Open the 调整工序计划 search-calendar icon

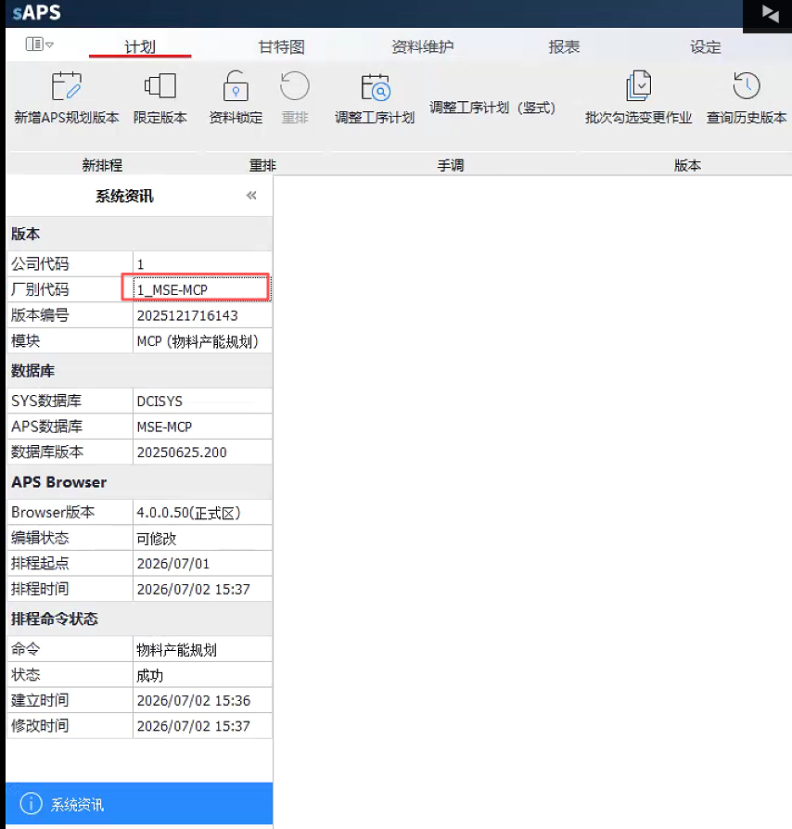tap(376, 87)
